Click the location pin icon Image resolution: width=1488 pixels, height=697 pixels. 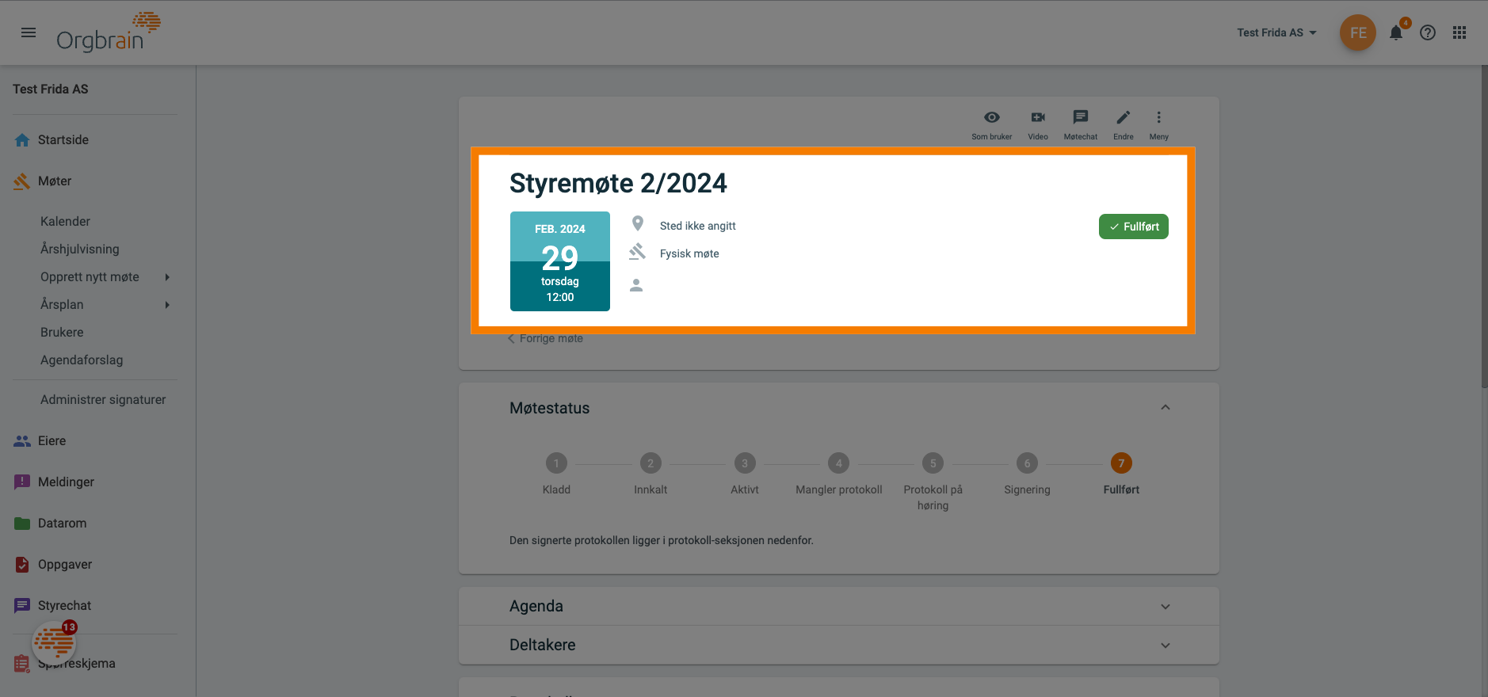click(638, 223)
